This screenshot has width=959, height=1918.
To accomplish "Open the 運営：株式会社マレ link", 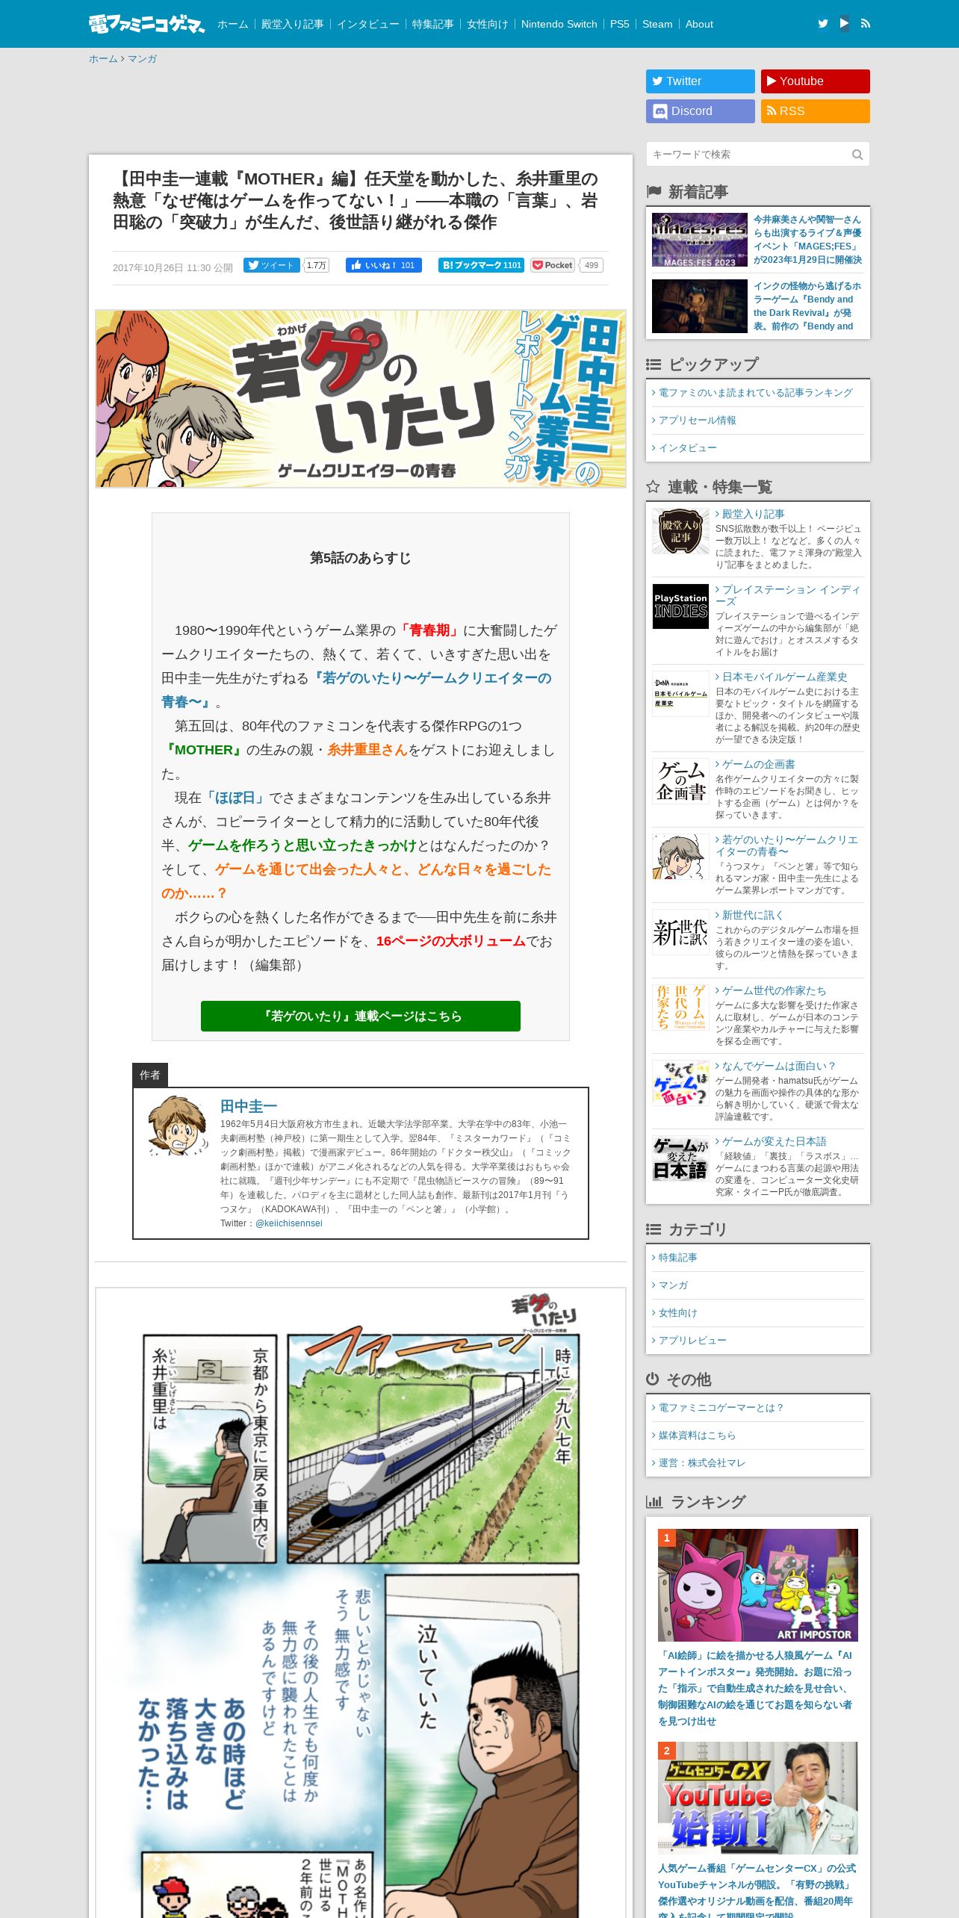I will [x=702, y=1463].
